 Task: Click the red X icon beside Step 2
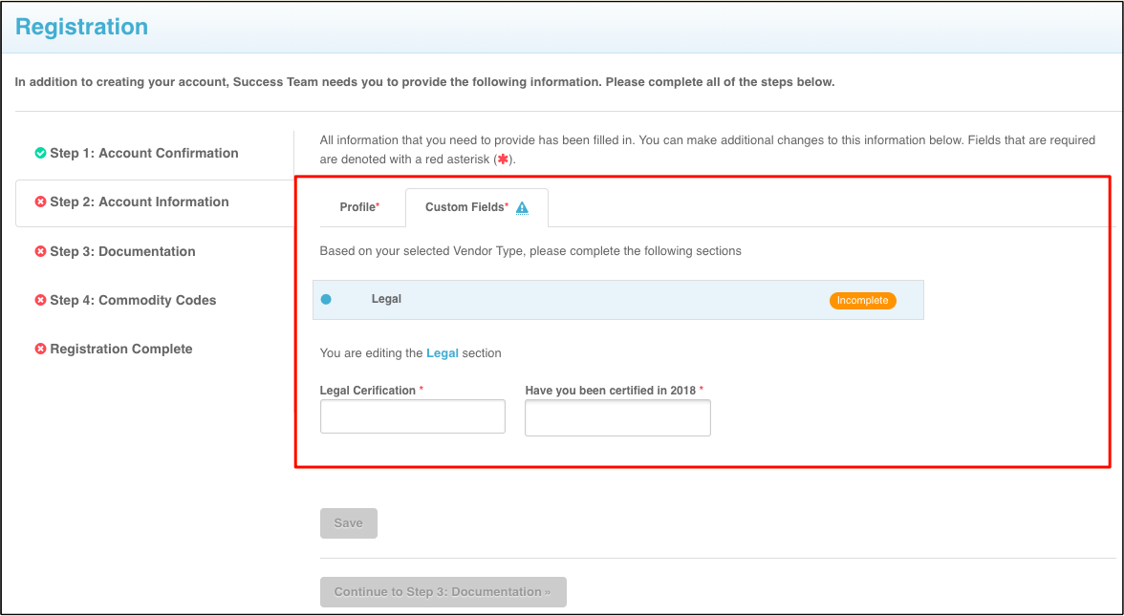[x=40, y=202]
